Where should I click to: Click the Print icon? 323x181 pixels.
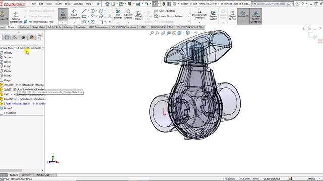(x=138, y=4)
